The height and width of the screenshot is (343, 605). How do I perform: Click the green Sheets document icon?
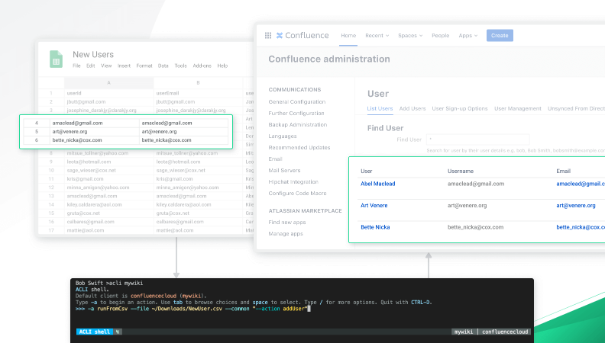pos(56,59)
